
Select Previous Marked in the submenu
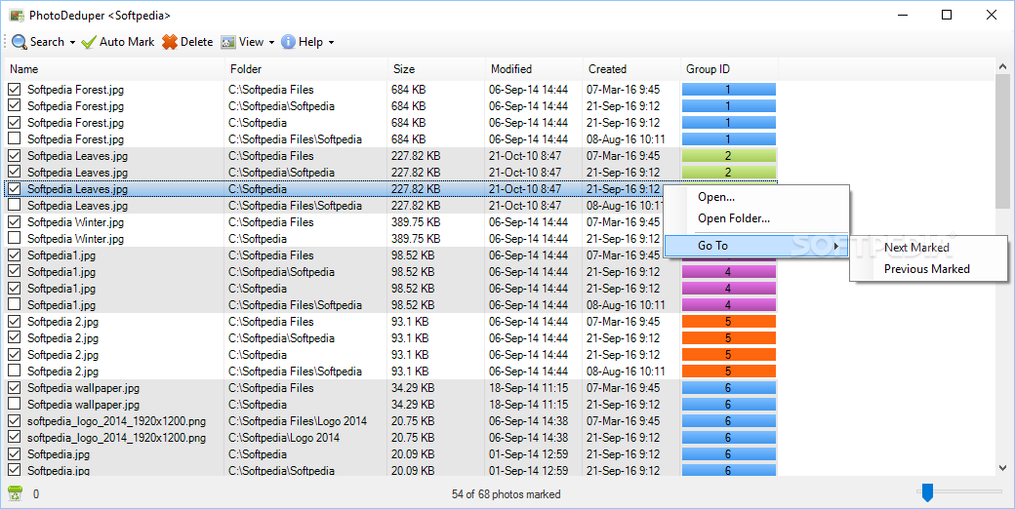click(927, 269)
